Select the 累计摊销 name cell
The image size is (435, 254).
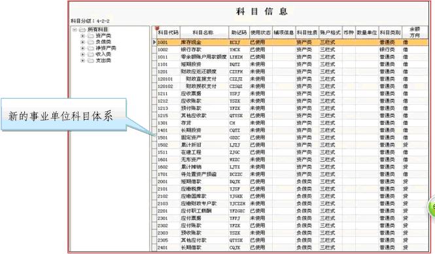[204, 167]
